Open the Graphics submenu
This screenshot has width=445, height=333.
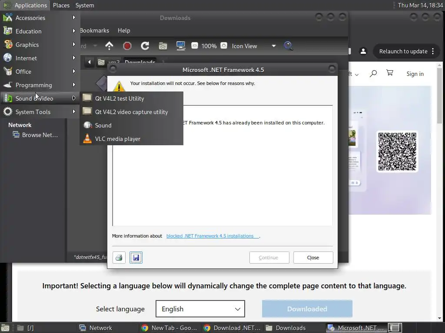click(x=40, y=45)
